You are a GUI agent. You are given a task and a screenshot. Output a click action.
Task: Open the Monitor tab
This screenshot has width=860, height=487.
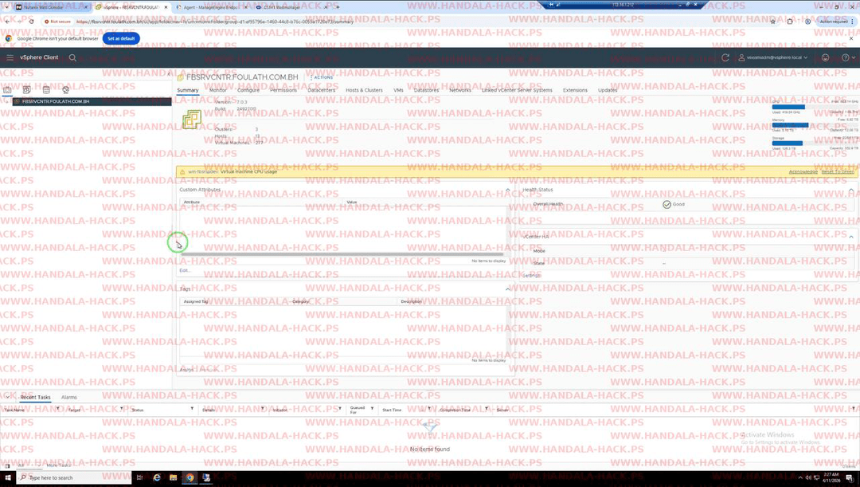point(217,90)
